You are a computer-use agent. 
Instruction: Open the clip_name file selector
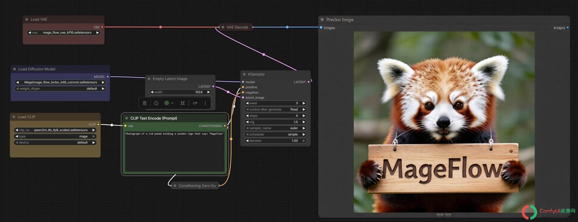pyautogui.click(x=55, y=130)
